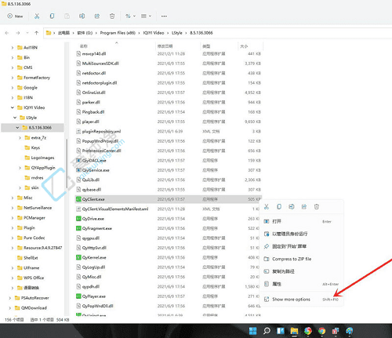The image size is (392, 338).
Task: Expand the FormatFactory folder node
Action: coord(13,78)
